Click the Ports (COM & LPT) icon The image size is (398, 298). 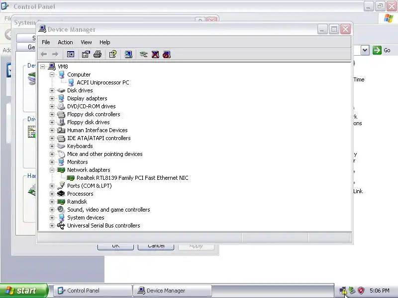click(61, 186)
